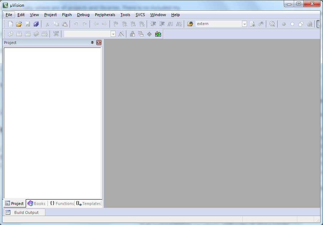Click the Insert/Remove Bookmark flag icon

116,24
